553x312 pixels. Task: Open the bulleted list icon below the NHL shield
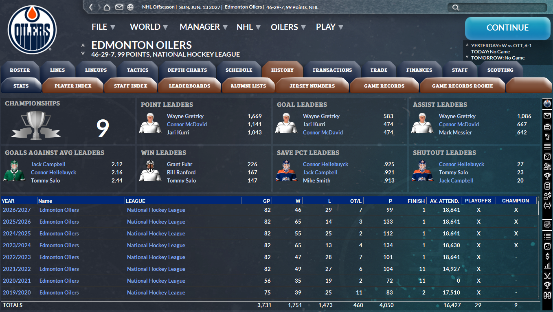547,237
